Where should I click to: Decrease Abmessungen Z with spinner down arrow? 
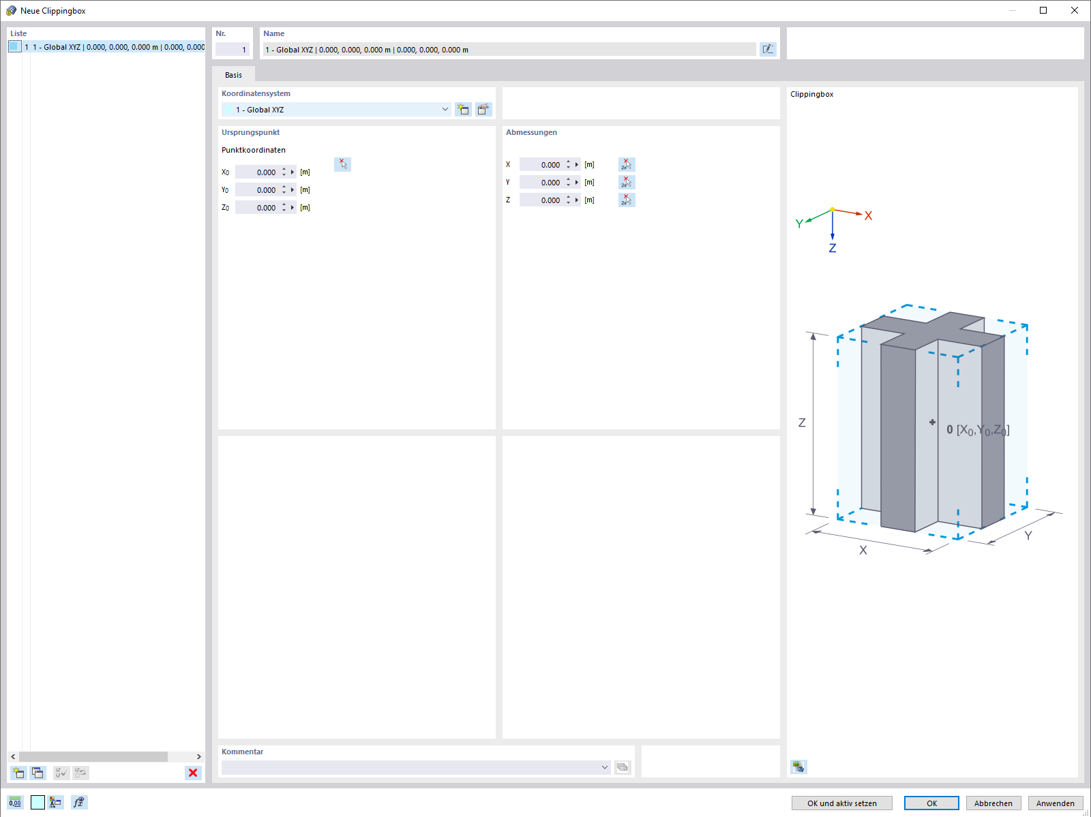pos(569,203)
